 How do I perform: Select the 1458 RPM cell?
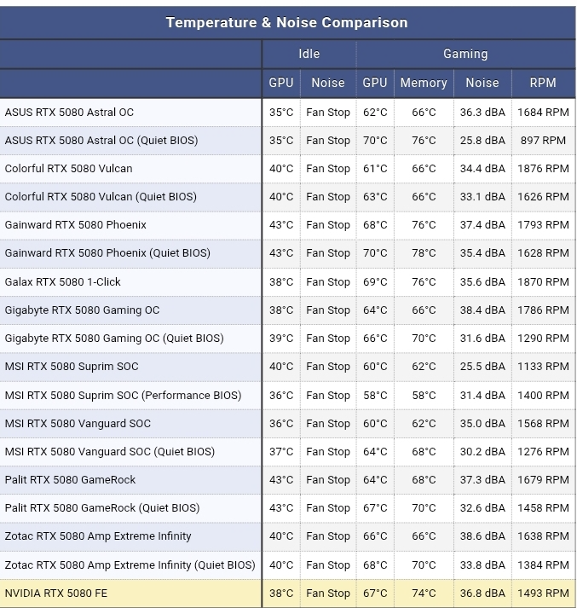tap(543, 508)
